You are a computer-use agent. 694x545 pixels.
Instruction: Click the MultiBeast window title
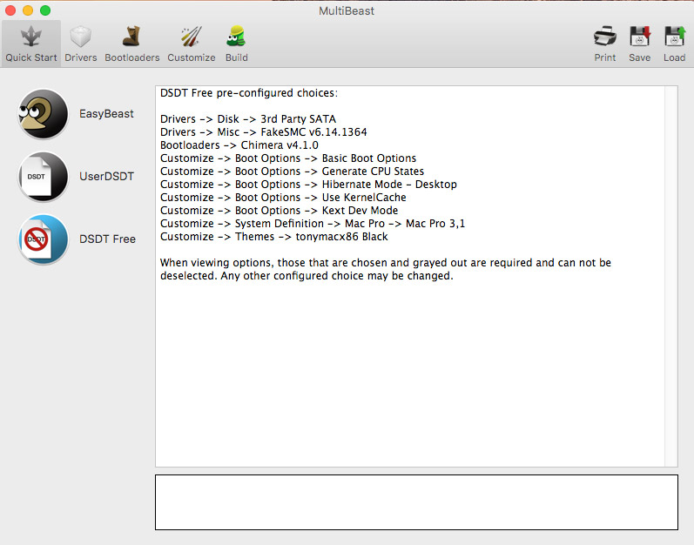pos(347,10)
